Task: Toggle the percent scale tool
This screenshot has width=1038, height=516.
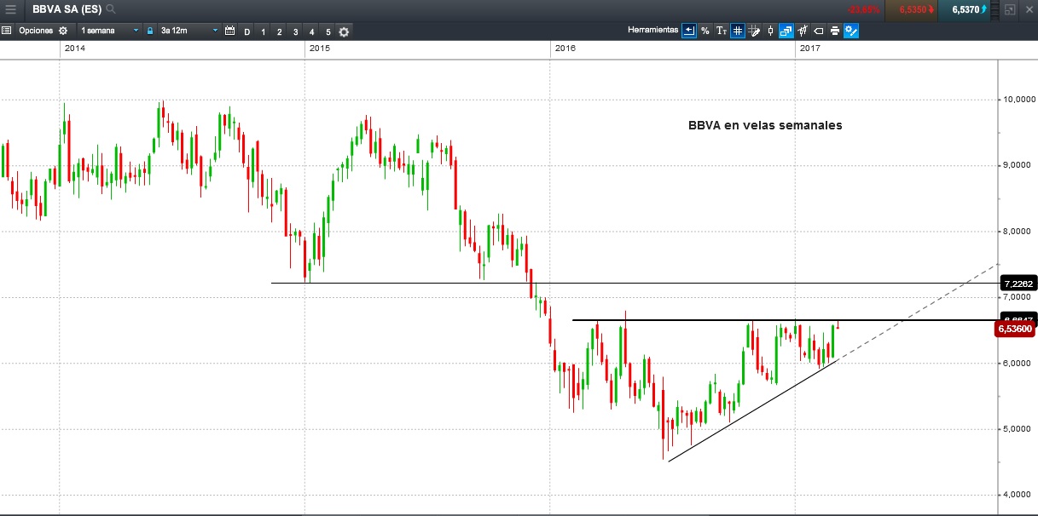Action: (705, 31)
